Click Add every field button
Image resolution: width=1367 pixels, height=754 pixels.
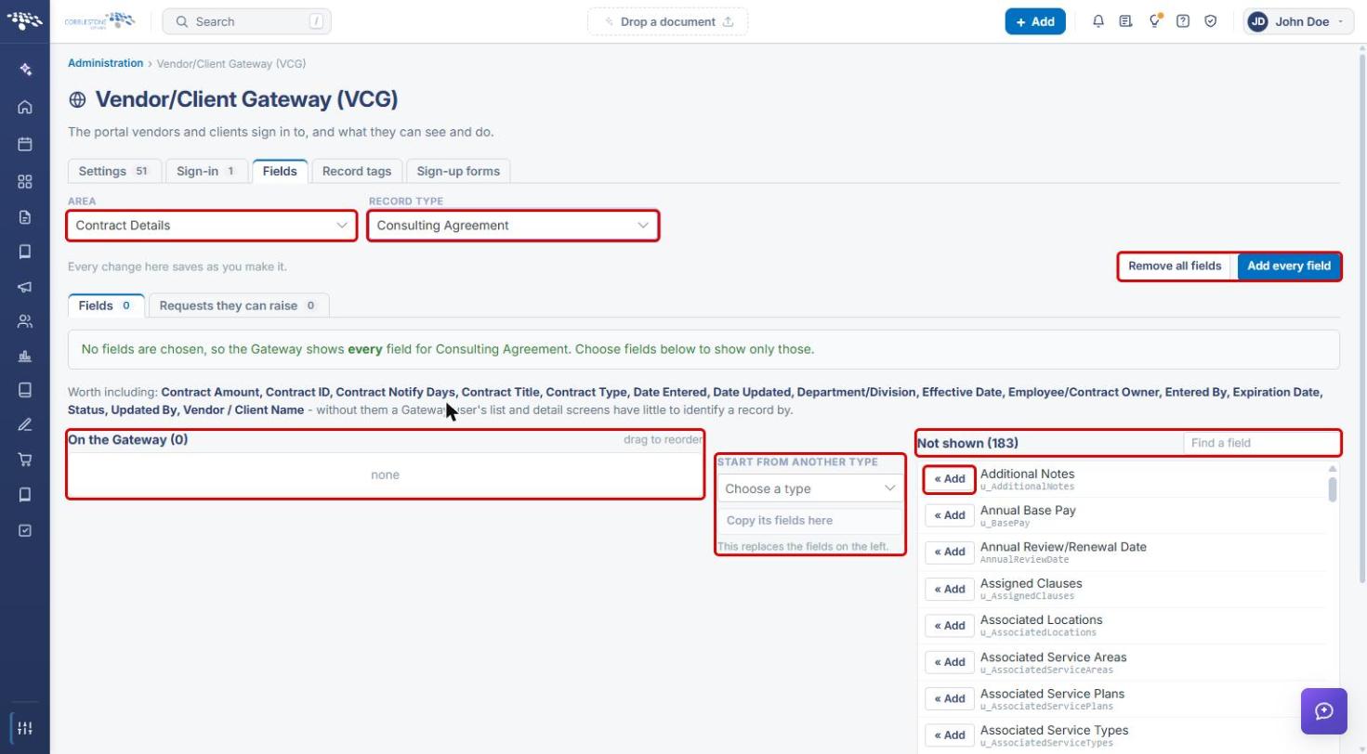pos(1289,266)
